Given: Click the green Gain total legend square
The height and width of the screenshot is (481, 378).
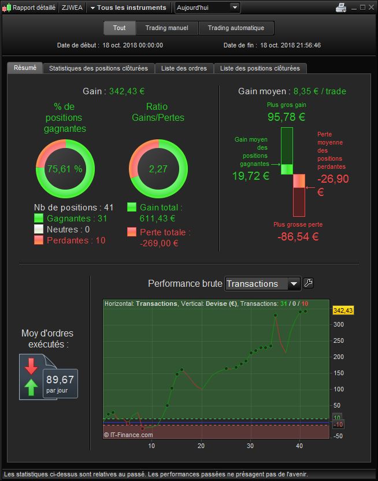Looking at the screenshot, I should click(x=132, y=207).
